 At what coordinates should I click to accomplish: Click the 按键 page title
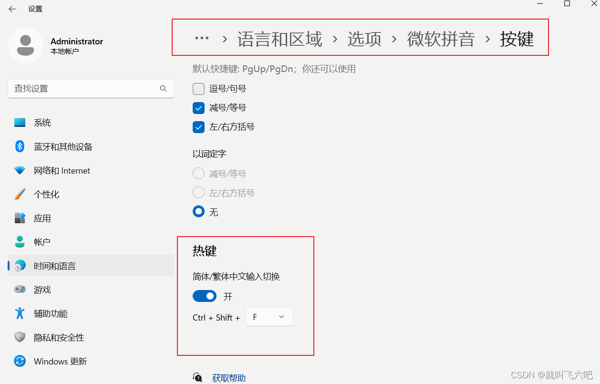tap(517, 39)
